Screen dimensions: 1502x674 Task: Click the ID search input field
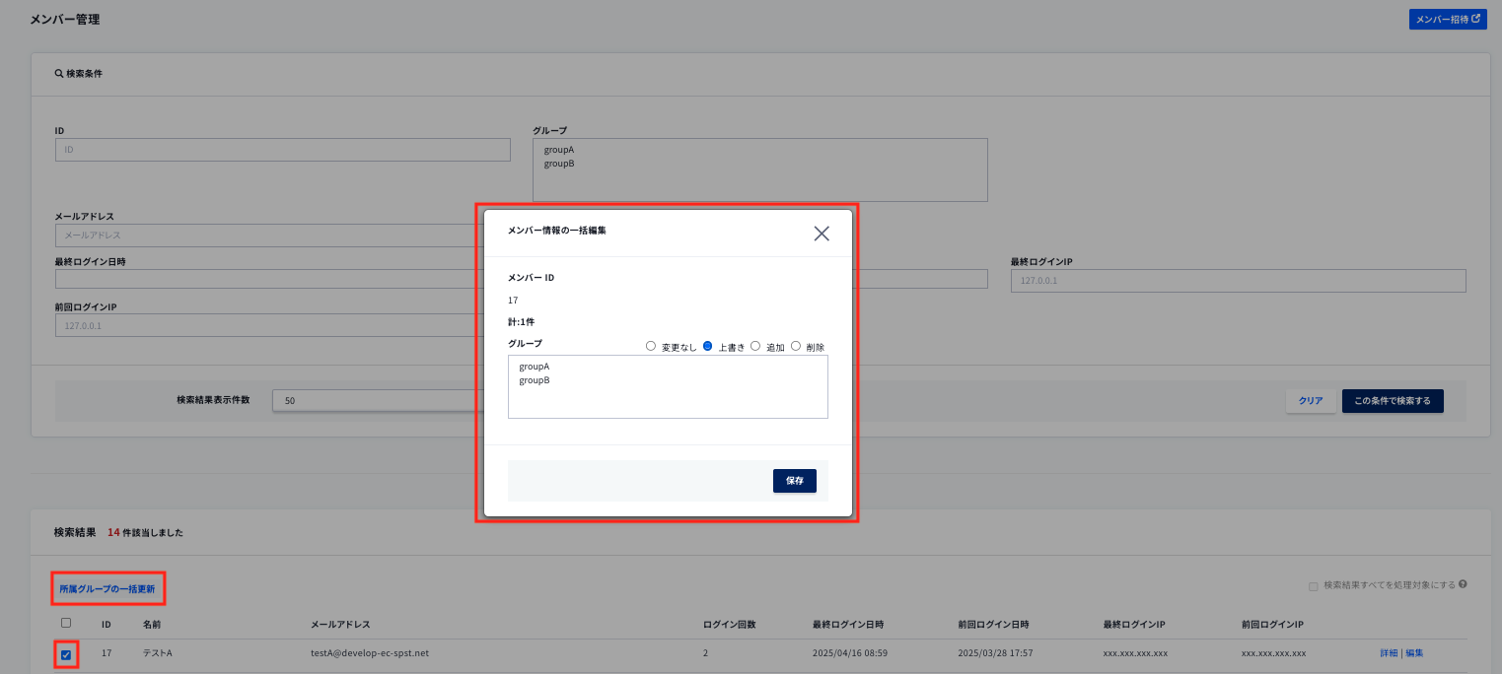(283, 150)
